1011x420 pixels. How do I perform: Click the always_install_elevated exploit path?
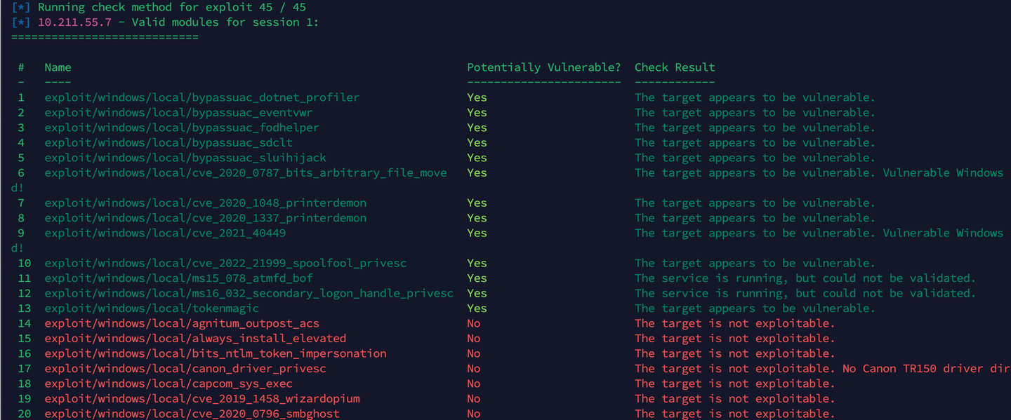click(x=195, y=339)
